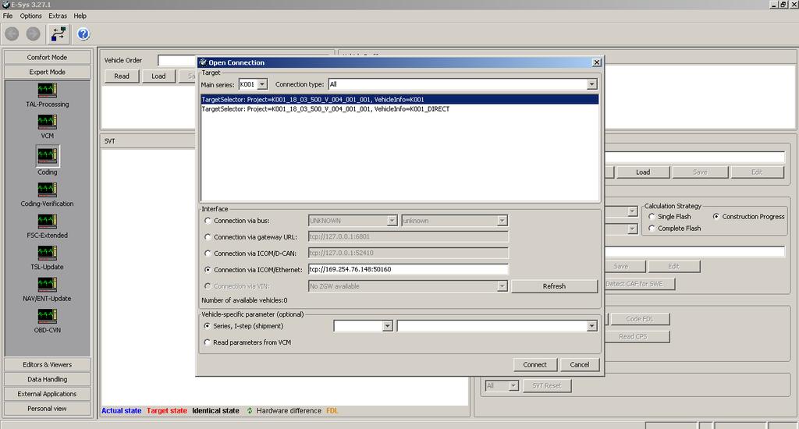Image resolution: width=799 pixels, height=429 pixels.
Task: Click the connect/disconnect toolbar icon
Action: tap(58, 34)
